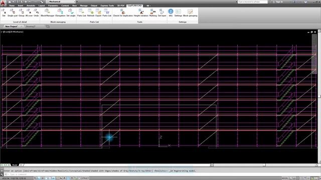Click the navigation bar strip in viewport

314,54
